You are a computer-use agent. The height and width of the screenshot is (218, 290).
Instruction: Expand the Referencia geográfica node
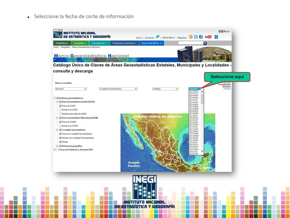(57, 146)
